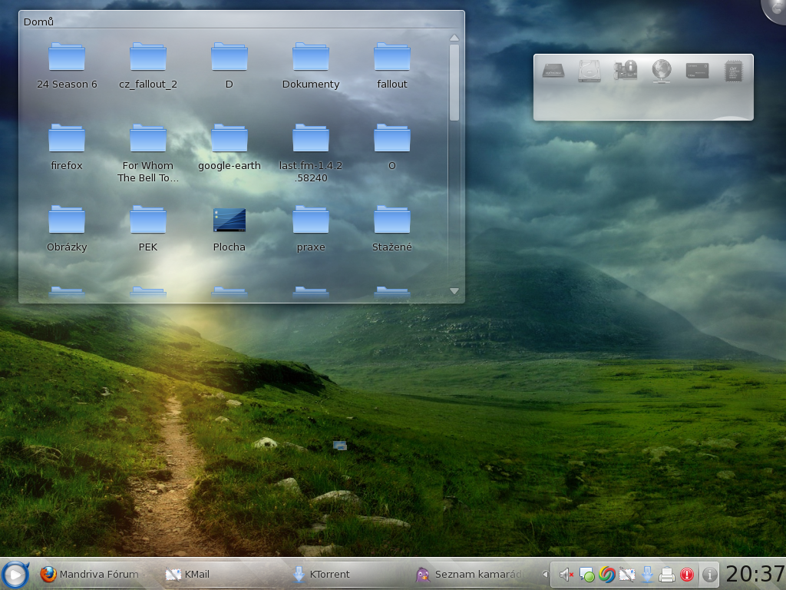
Task: Click the CPU chip widget icon
Action: click(x=733, y=71)
